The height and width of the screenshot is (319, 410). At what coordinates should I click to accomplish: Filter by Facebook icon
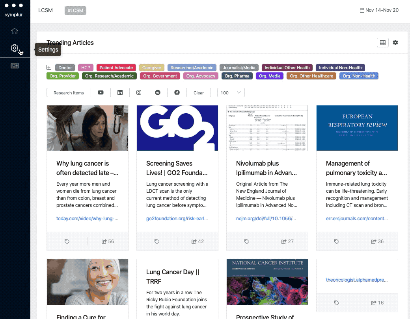(177, 92)
